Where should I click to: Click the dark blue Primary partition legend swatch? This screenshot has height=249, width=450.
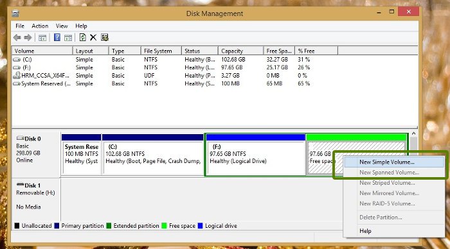pos(57,226)
